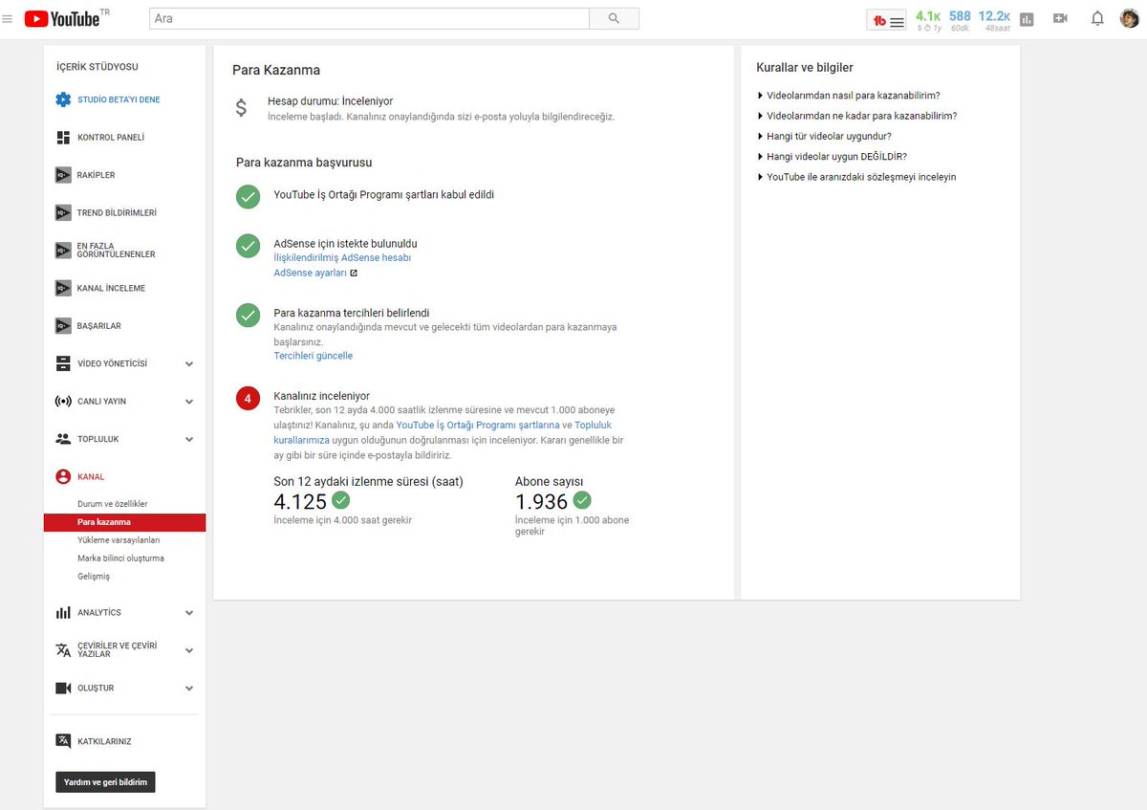1147x810 pixels.
Task: Select the Para kazanma submenu item
Action: (124, 522)
